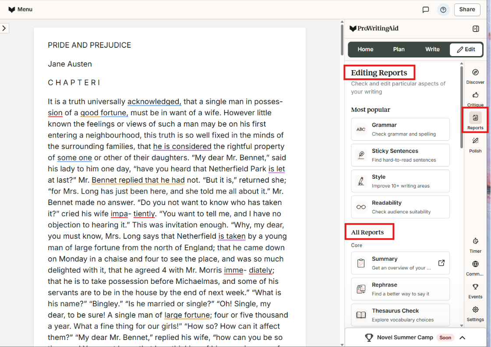Click the Jane Austen author line
The height and width of the screenshot is (347, 491).
[x=70, y=64]
